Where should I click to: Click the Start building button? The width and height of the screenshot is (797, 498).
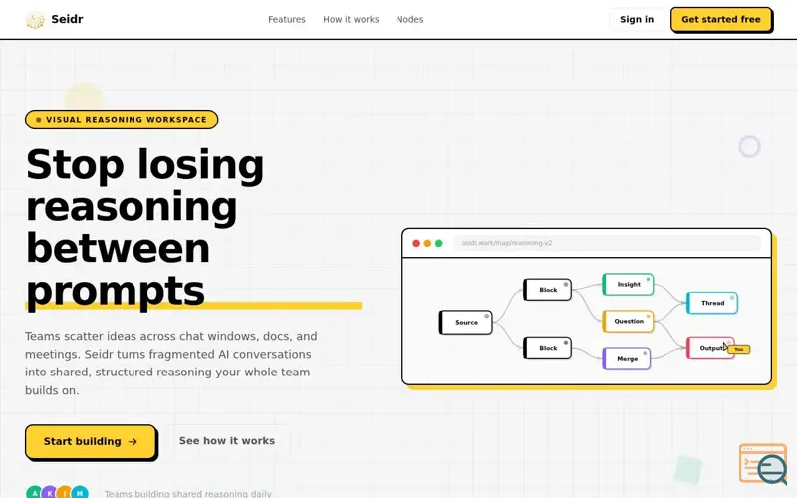click(91, 441)
